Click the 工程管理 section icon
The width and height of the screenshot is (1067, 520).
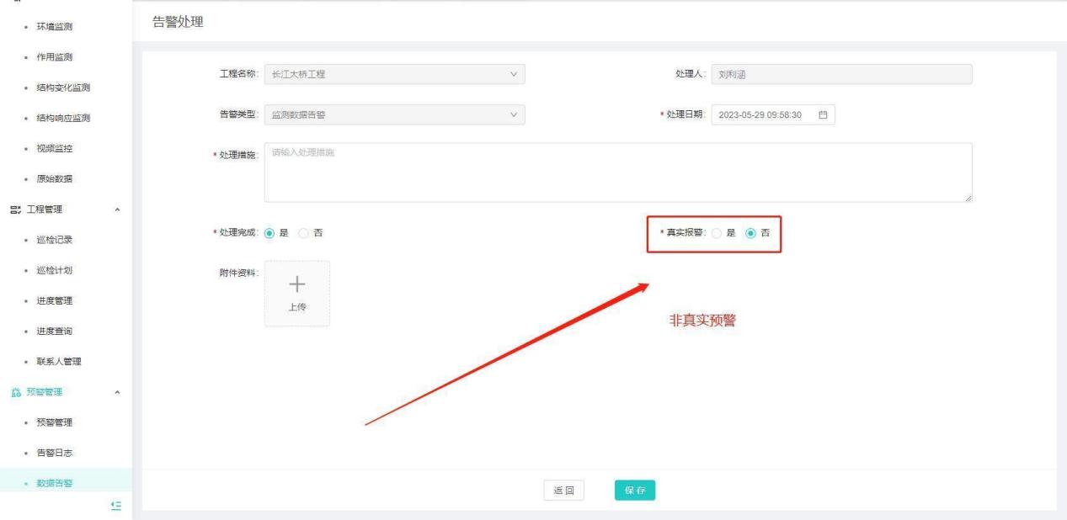[x=13, y=210]
